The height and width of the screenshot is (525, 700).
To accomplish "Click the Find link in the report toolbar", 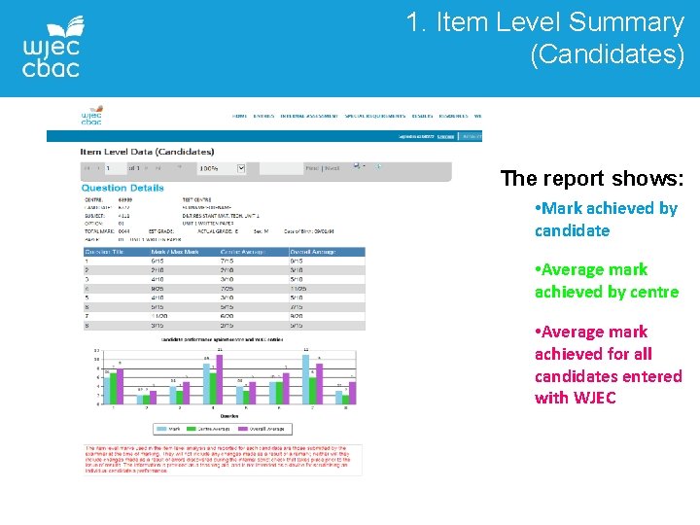I will (x=312, y=168).
